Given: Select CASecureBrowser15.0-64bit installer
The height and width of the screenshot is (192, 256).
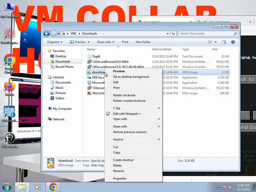Looking at the screenshot, I should [110, 62].
